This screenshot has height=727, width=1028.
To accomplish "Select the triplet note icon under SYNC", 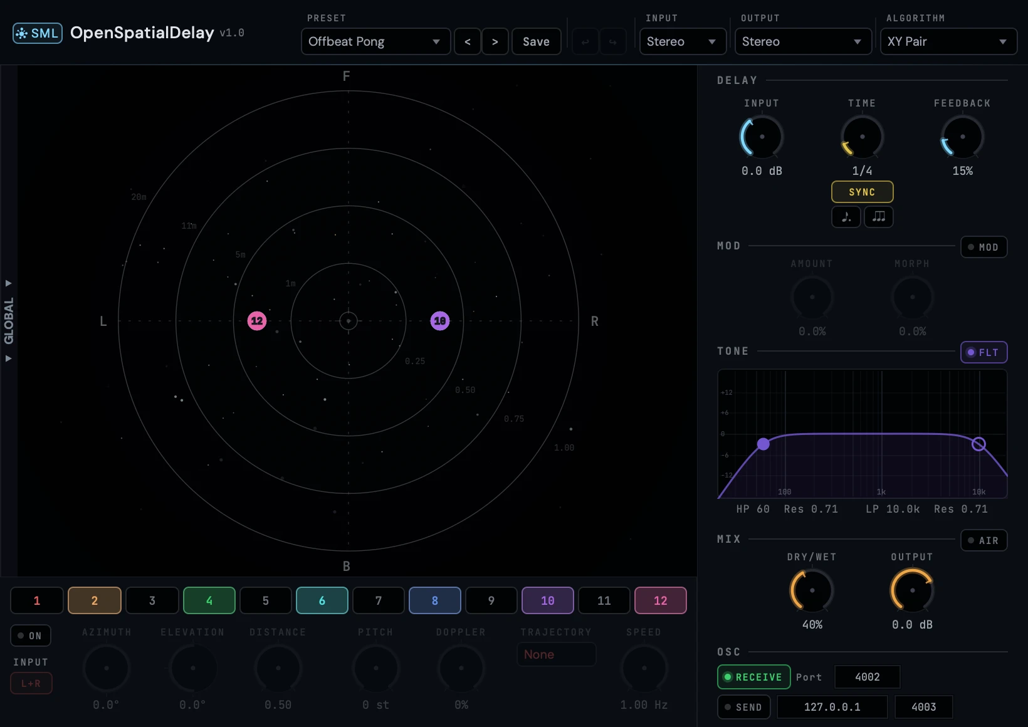I will click(879, 217).
